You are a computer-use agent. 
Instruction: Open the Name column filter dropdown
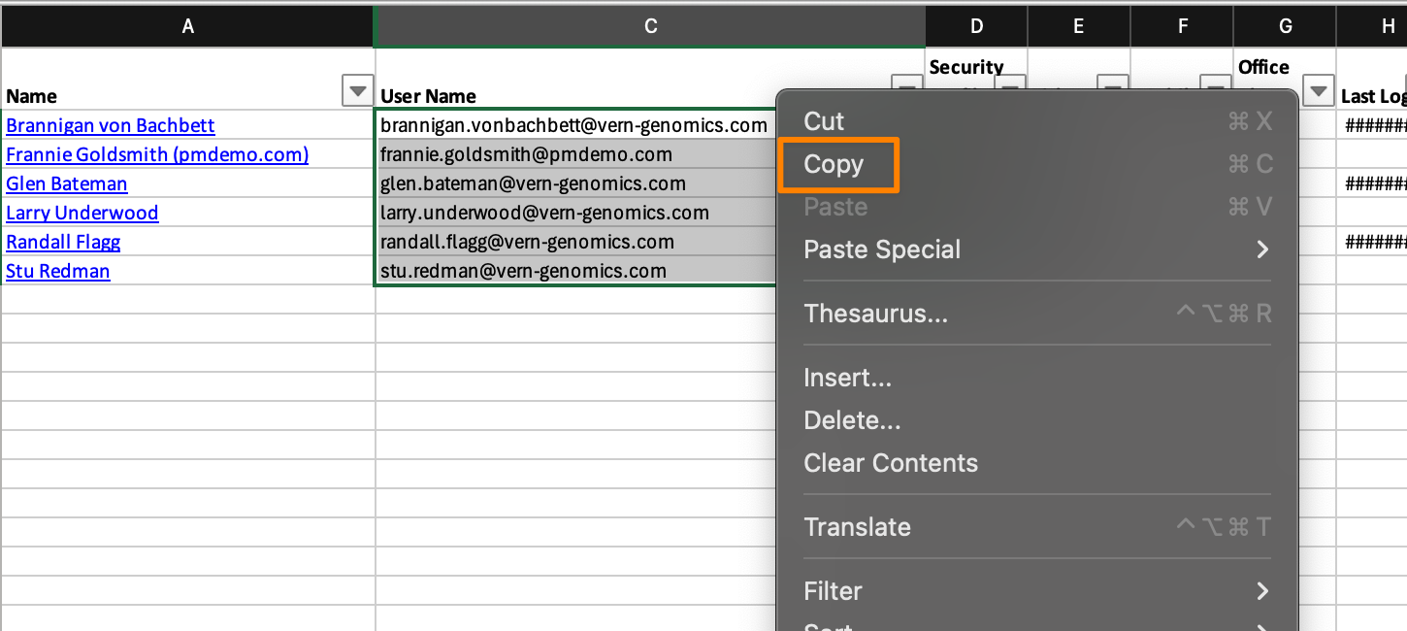tap(358, 91)
